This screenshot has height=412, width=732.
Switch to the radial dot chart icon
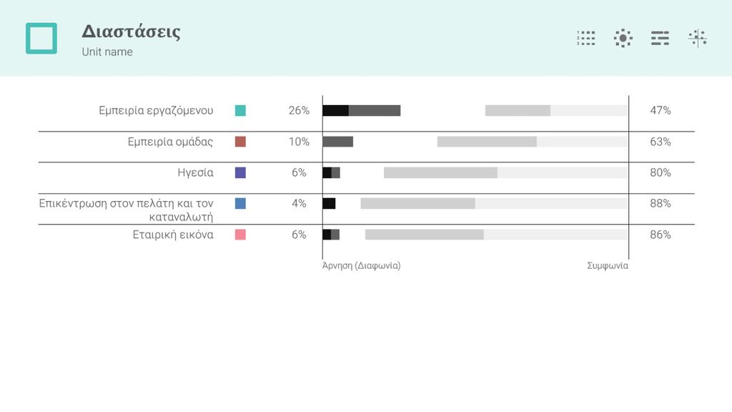click(x=623, y=38)
